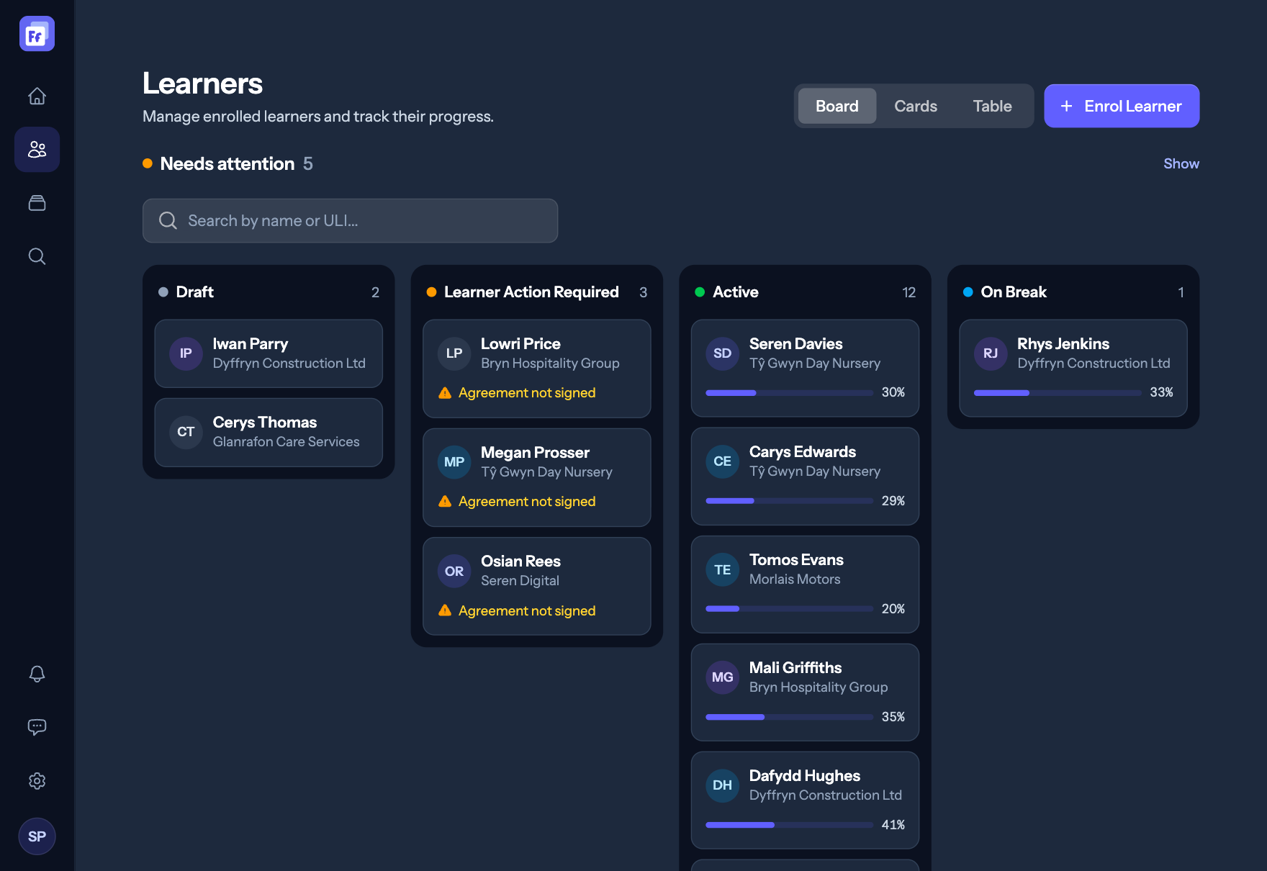The image size is (1267, 871).
Task: Click the CT avatar of Cerys Thomas
Action: click(x=186, y=432)
